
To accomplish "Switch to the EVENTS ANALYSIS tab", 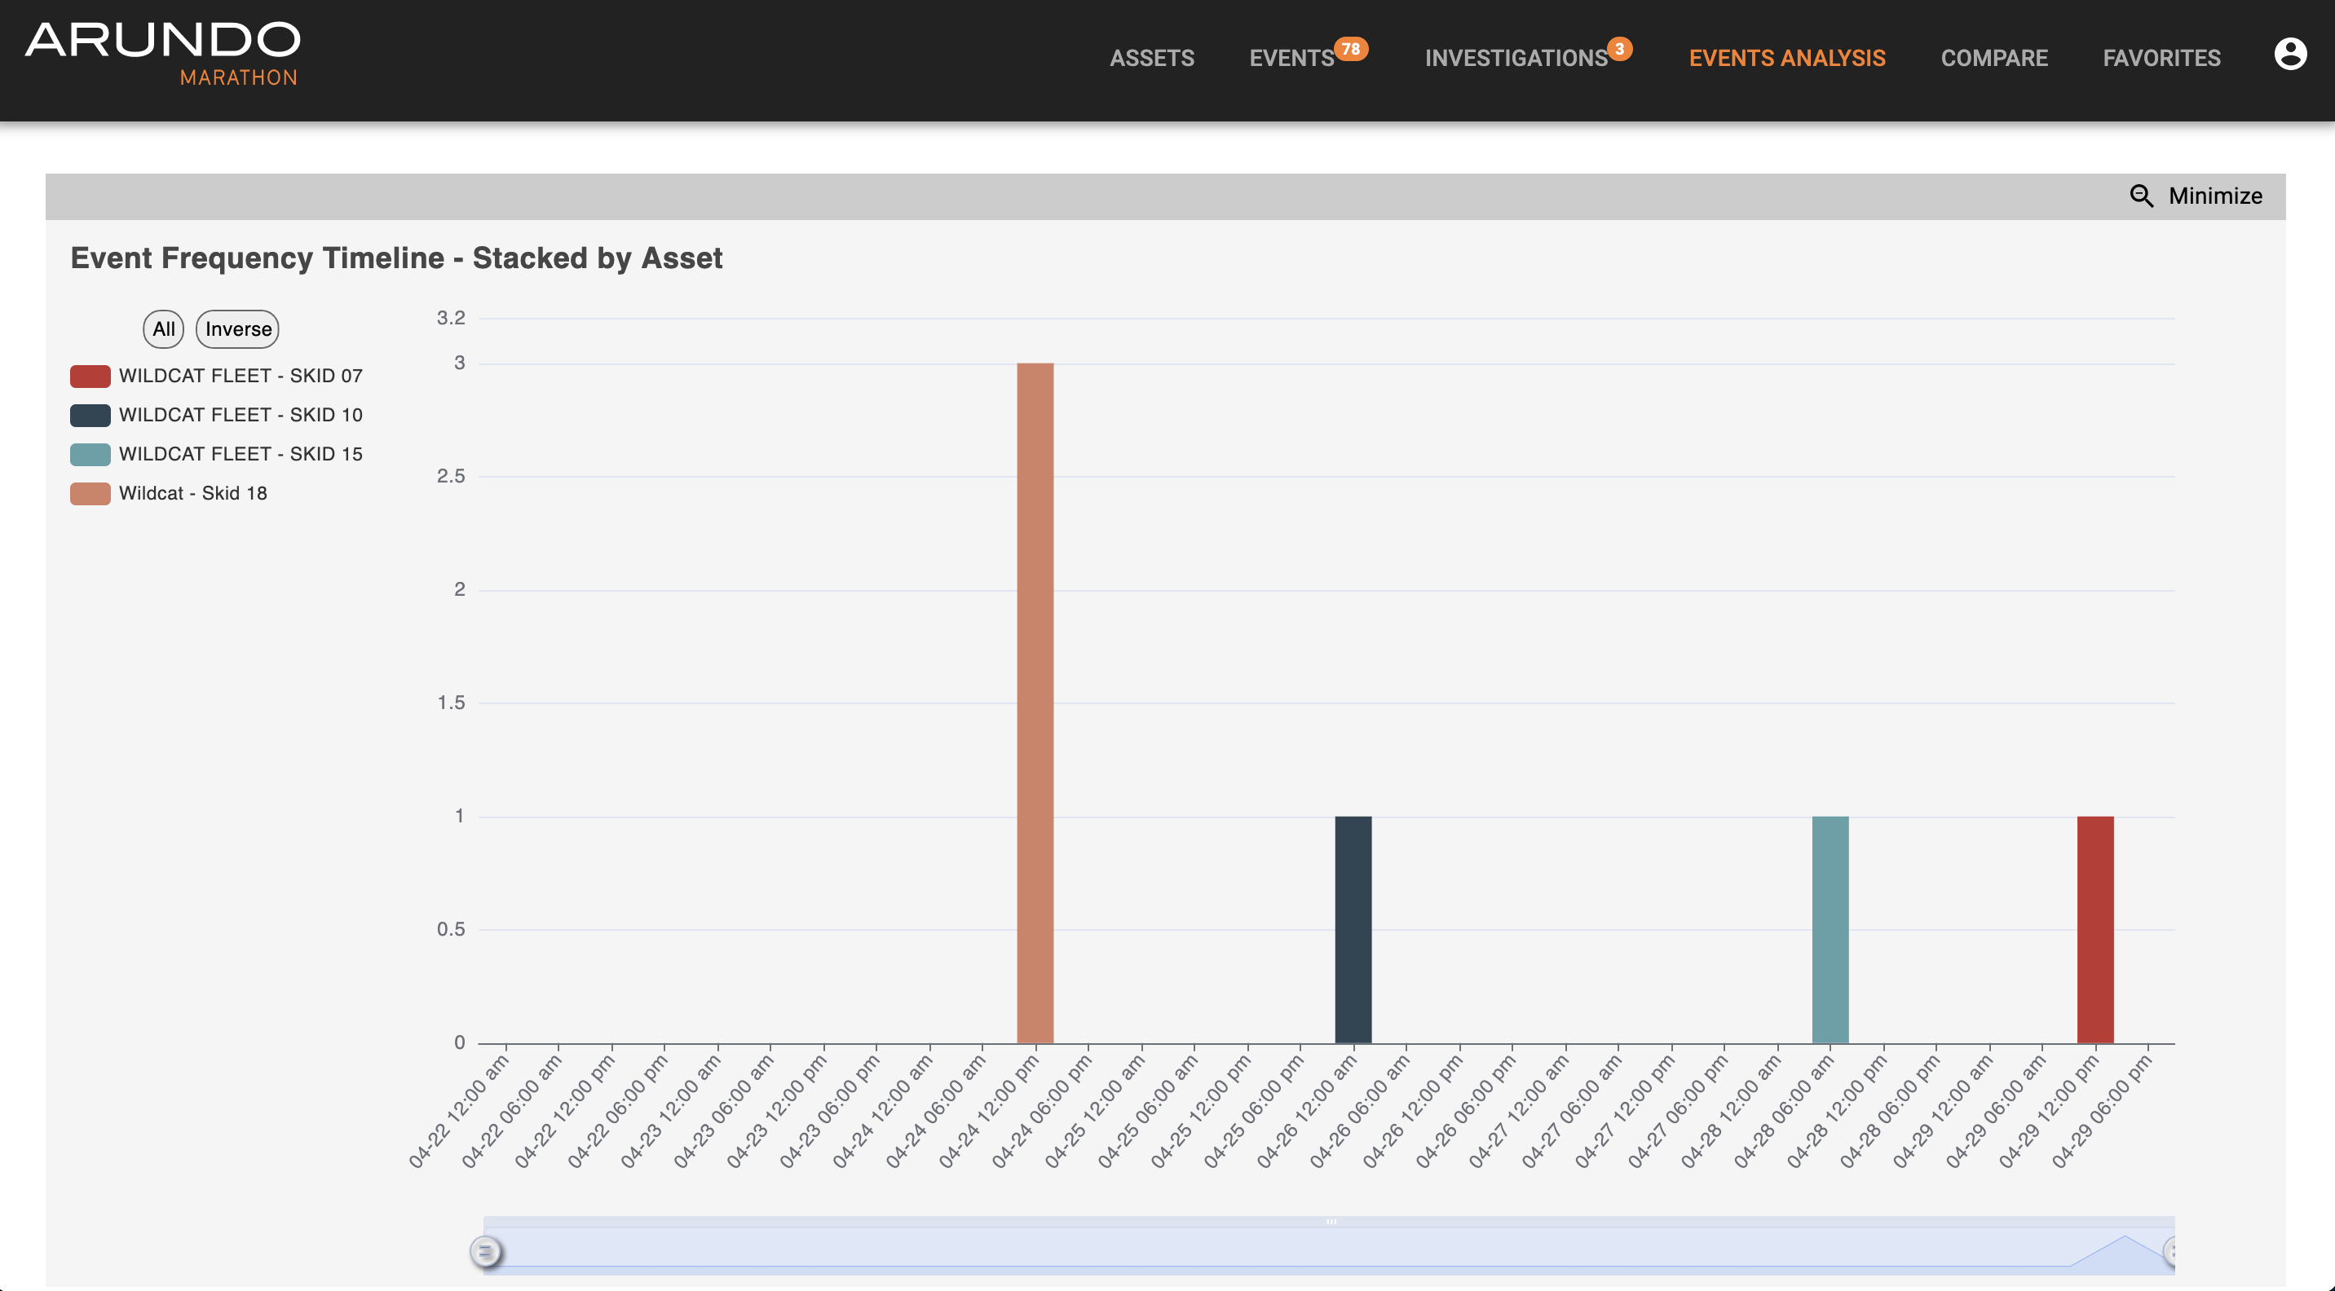I will (x=1787, y=58).
